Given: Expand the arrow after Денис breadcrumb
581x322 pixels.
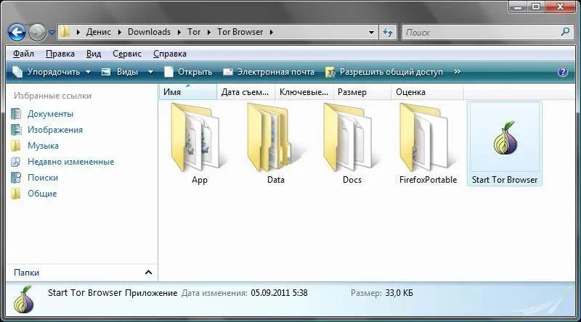Looking at the screenshot, I should click(119, 32).
